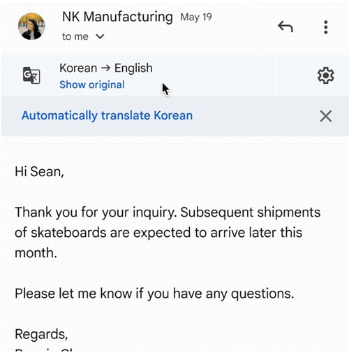Image resolution: width=349 pixels, height=353 pixels.
Task: Click the Google Translate icon
Action: pyautogui.click(x=31, y=75)
